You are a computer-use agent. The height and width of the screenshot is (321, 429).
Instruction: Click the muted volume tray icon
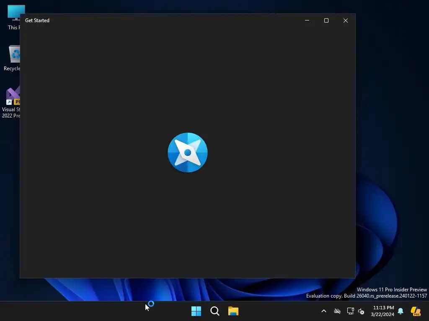(361, 311)
